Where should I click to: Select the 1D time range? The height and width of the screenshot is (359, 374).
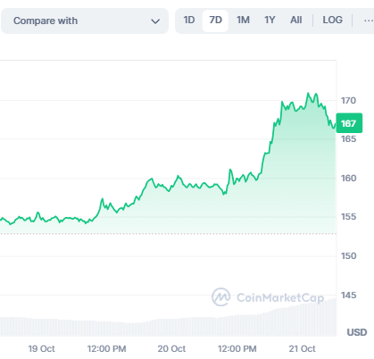pos(189,21)
